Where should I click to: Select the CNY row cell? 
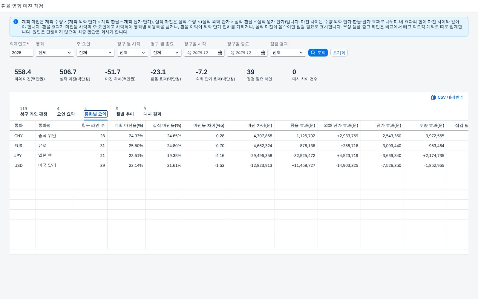[x=23, y=136]
